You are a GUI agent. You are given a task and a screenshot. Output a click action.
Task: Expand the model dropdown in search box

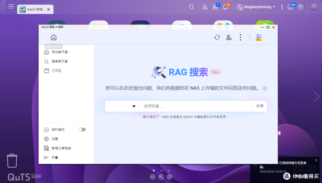coord(134,106)
